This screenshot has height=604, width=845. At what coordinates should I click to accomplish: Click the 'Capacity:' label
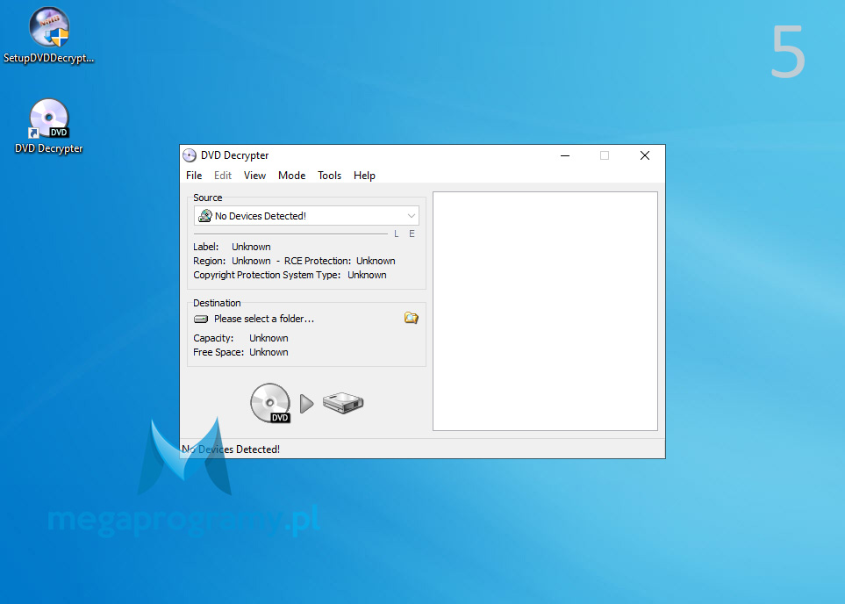213,338
